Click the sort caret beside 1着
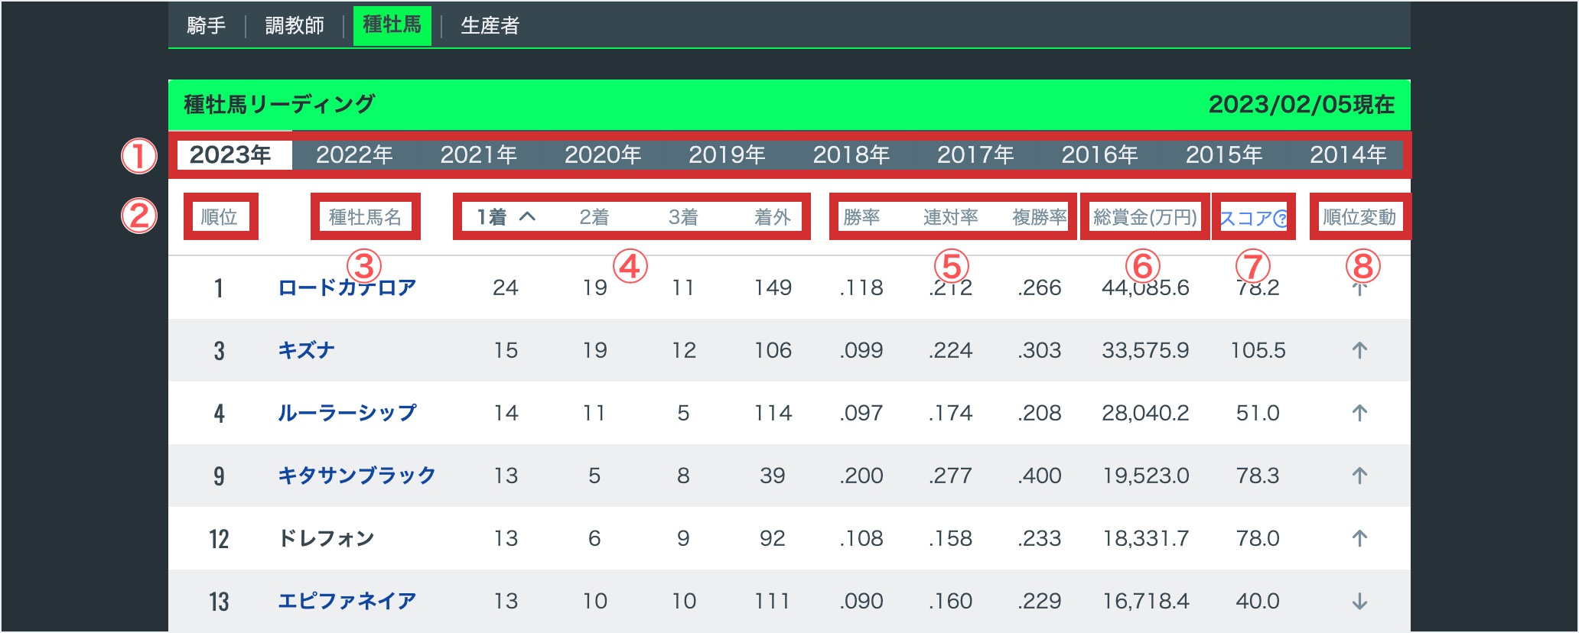 pyautogui.click(x=527, y=217)
